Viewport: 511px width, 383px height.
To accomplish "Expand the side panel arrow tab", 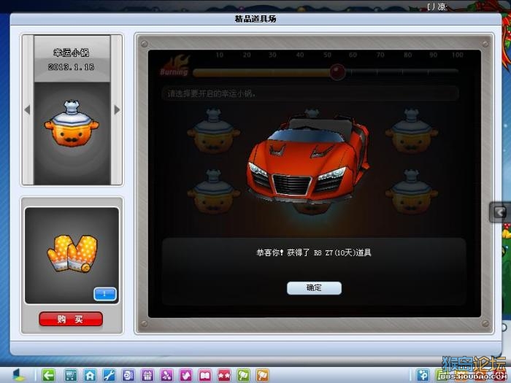I will 500,213.
